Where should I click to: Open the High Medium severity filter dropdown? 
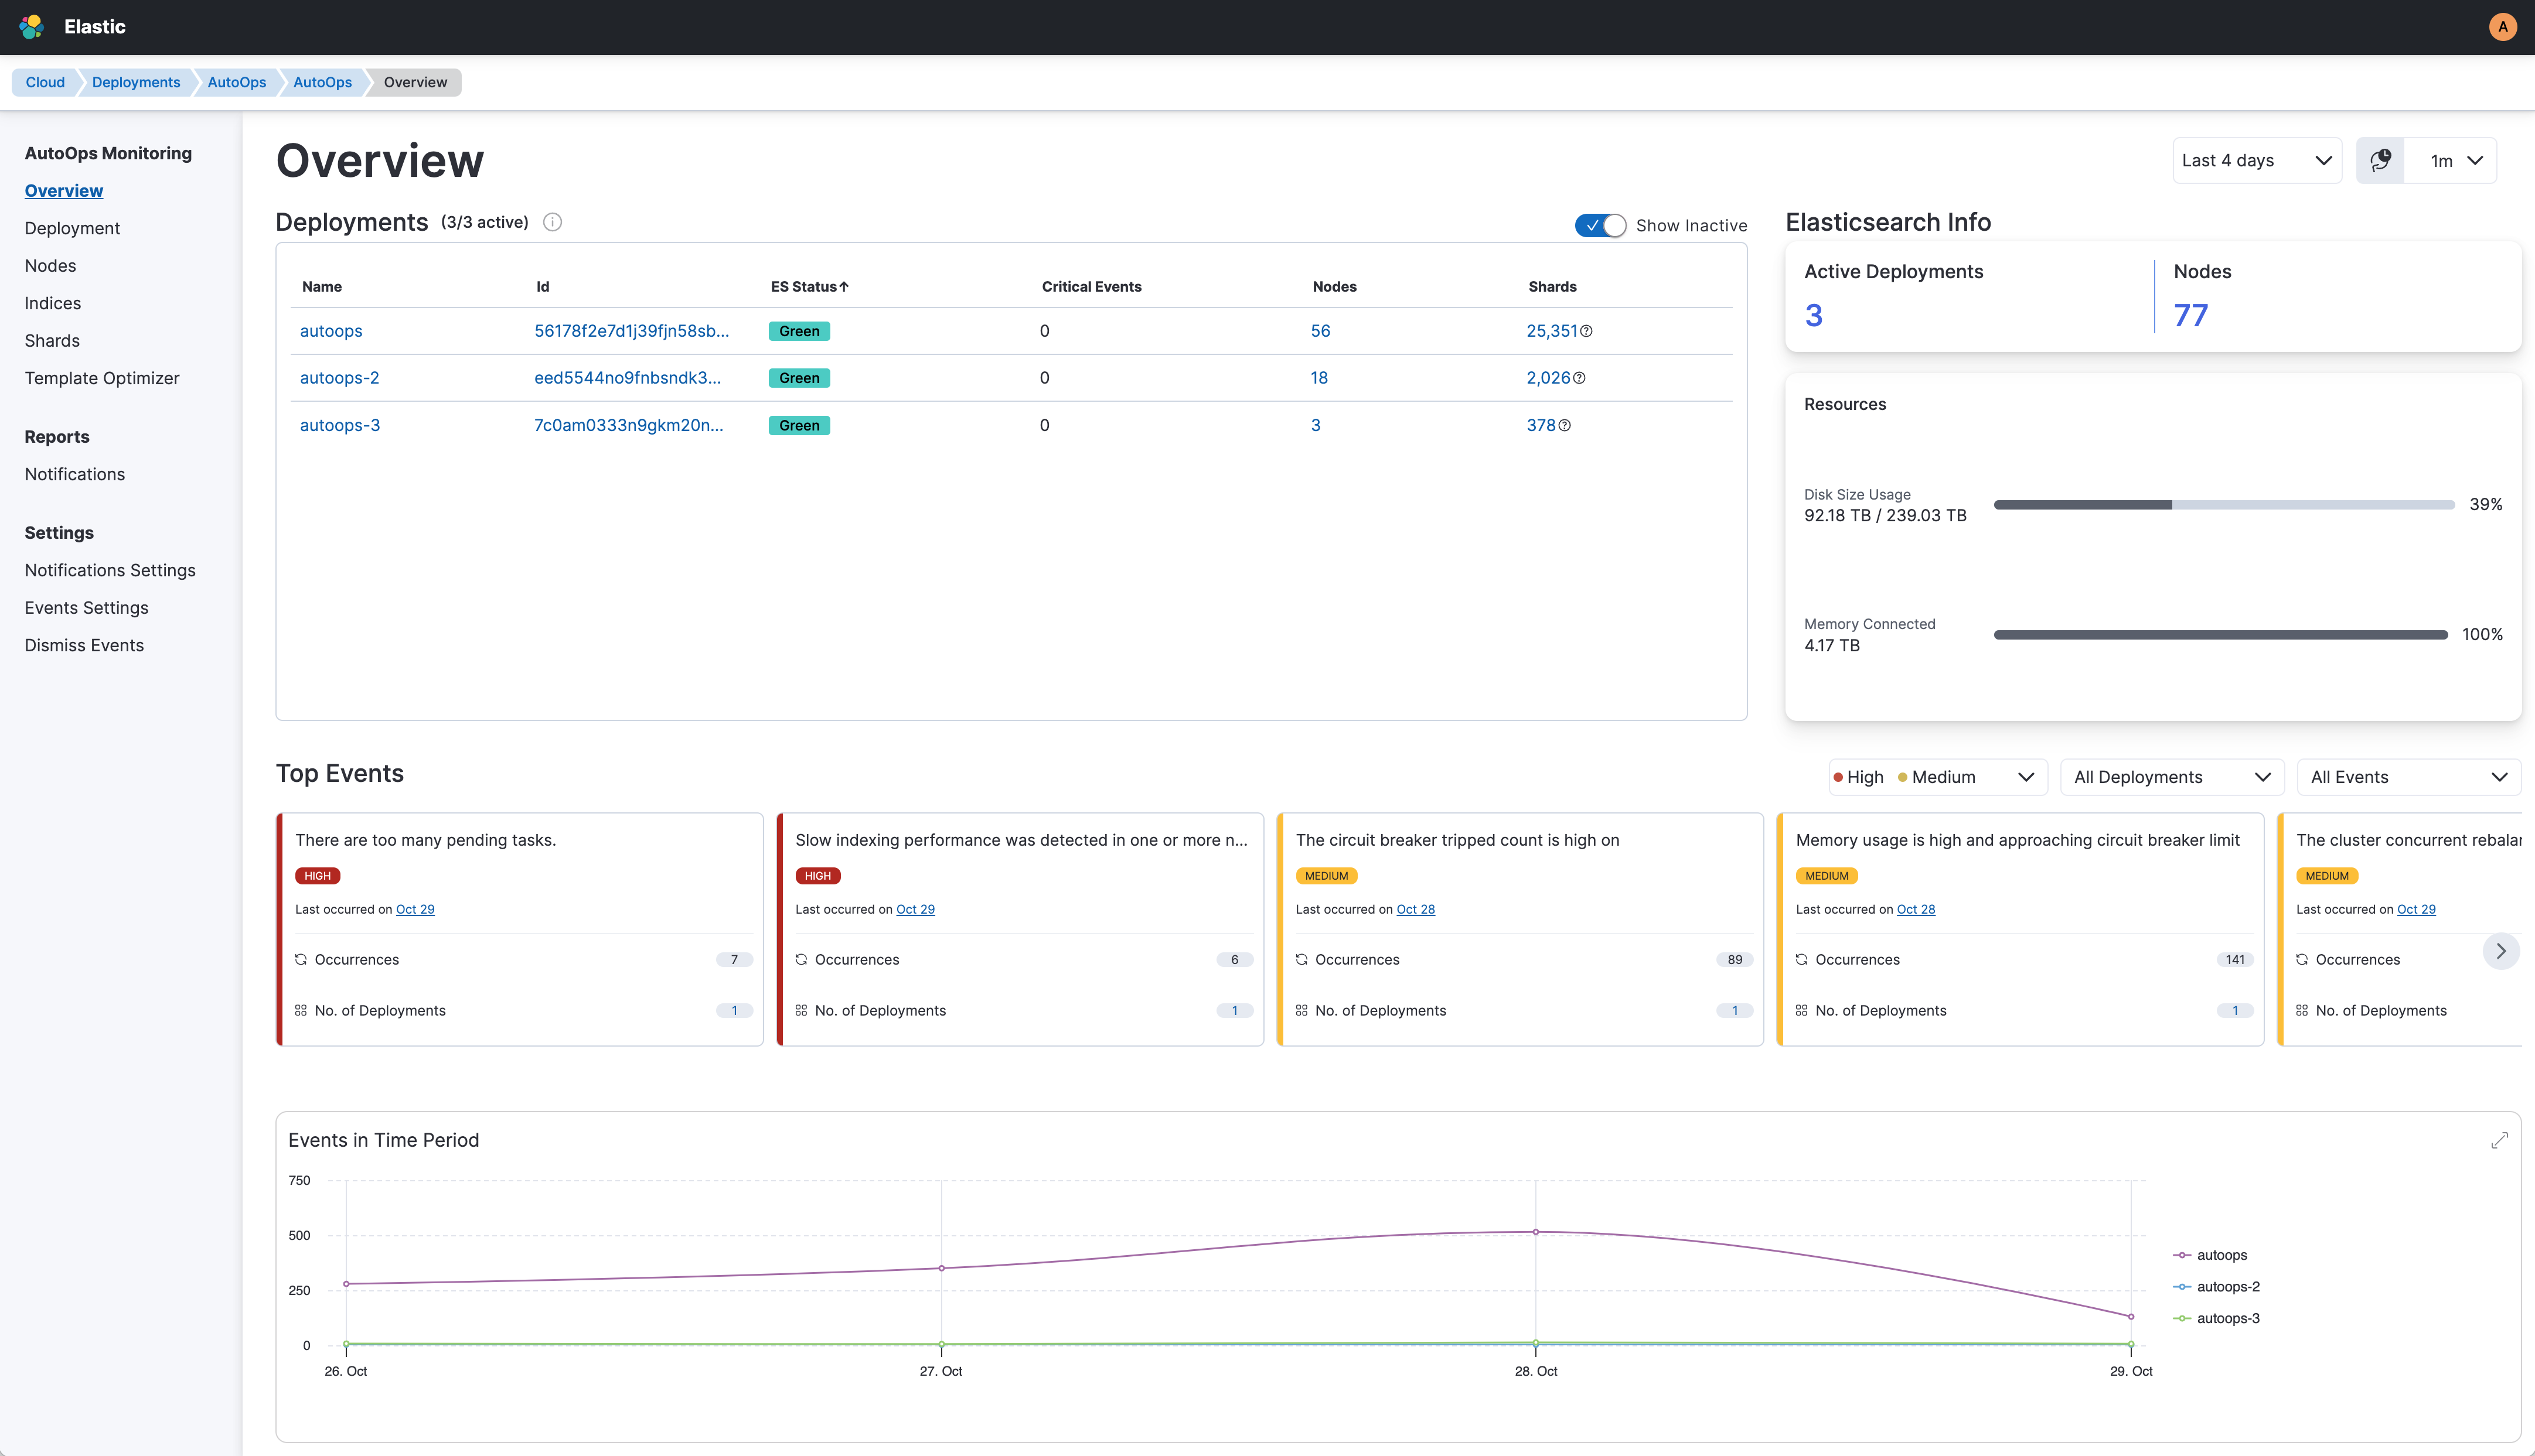coord(1936,776)
